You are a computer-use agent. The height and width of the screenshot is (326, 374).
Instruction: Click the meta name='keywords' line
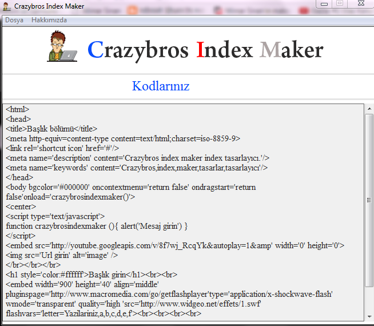click(x=137, y=168)
